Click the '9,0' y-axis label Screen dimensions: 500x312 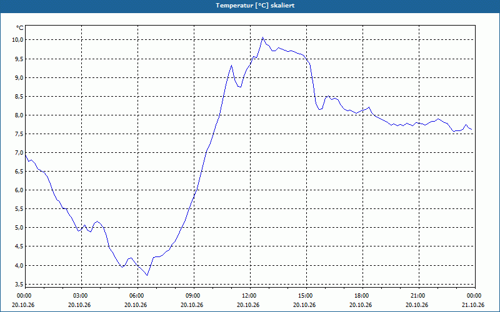[19, 77]
